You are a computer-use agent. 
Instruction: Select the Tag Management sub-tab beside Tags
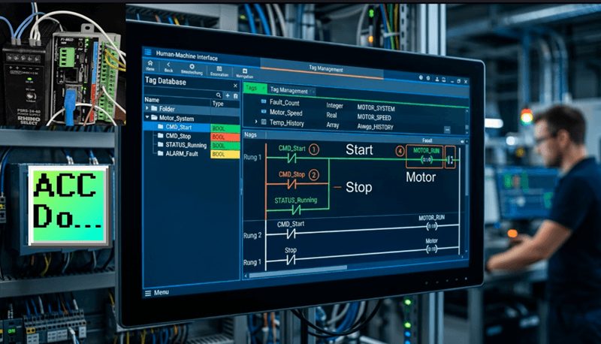coord(289,91)
